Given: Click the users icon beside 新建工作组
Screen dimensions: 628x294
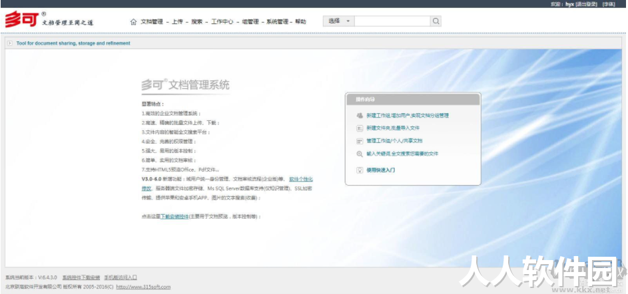Looking at the screenshot, I should (359, 116).
